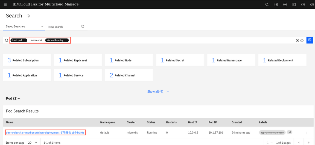Open the demo-devchan-modresortchan pod link
The image size is (315, 145).
(x=45, y=133)
